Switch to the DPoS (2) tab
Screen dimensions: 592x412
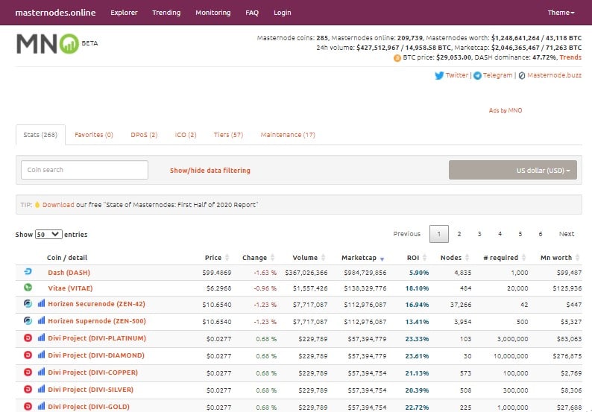point(144,135)
